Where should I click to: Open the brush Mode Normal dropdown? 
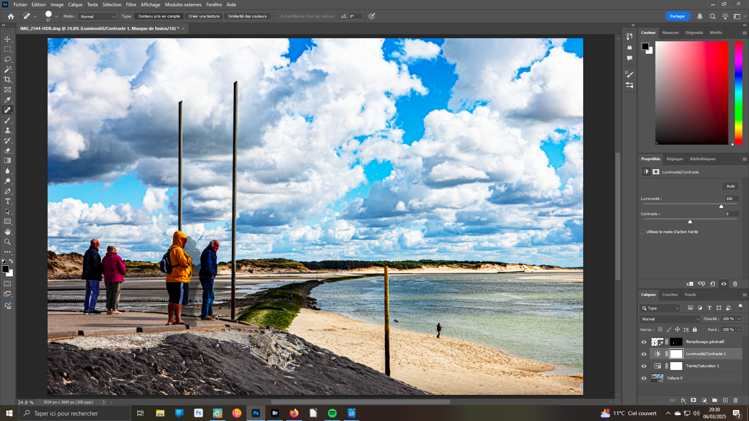(98, 16)
